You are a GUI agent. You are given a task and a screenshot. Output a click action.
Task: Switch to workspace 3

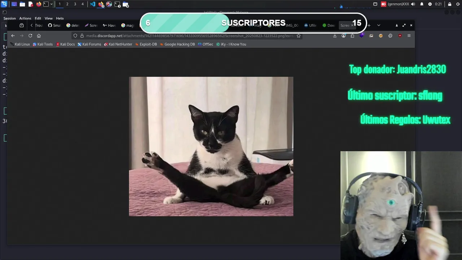coord(75,4)
